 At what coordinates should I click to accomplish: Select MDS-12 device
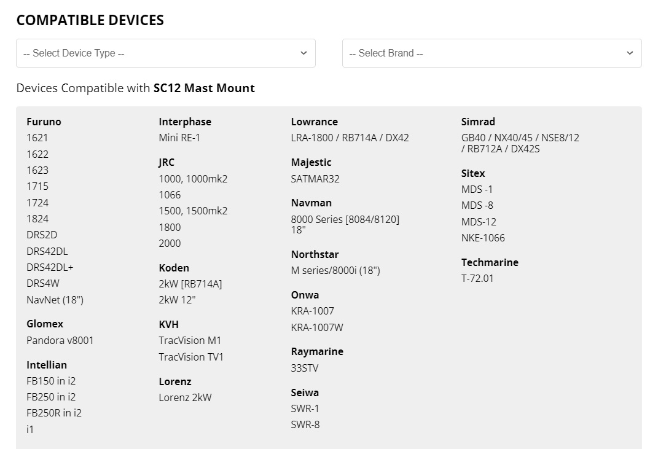click(479, 222)
